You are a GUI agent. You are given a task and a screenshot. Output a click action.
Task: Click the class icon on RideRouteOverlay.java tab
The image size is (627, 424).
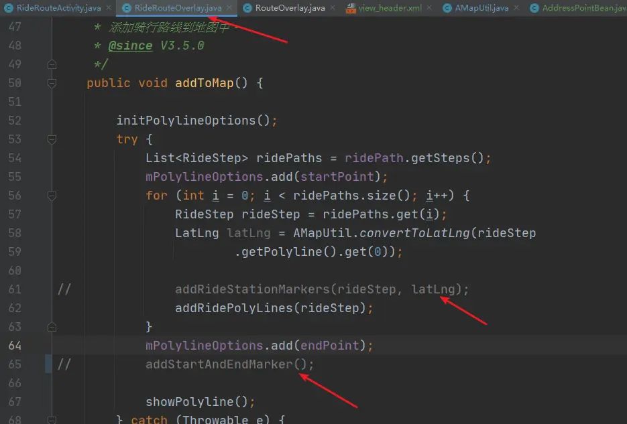127,8
